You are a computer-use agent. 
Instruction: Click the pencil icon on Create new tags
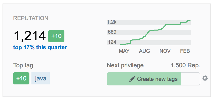click(132, 79)
